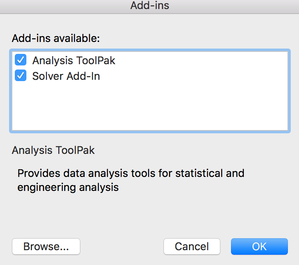Open file browser to locate more add-ins
The width and height of the screenshot is (299, 265).
(46, 246)
